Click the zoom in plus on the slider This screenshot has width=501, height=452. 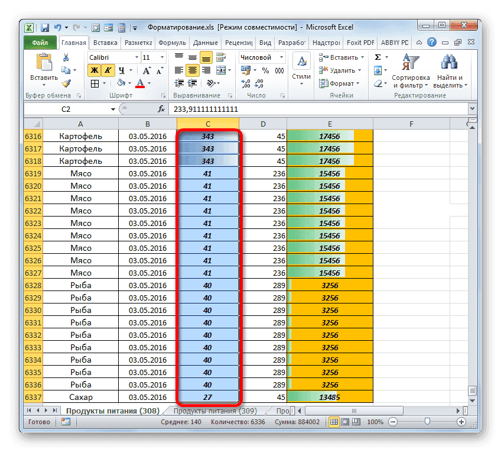click(x=461, y=422)
